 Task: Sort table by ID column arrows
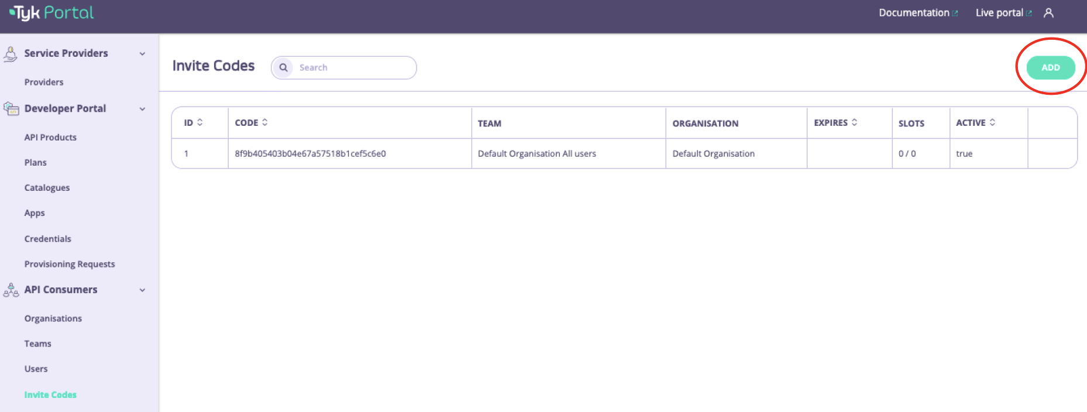point(200,122)
